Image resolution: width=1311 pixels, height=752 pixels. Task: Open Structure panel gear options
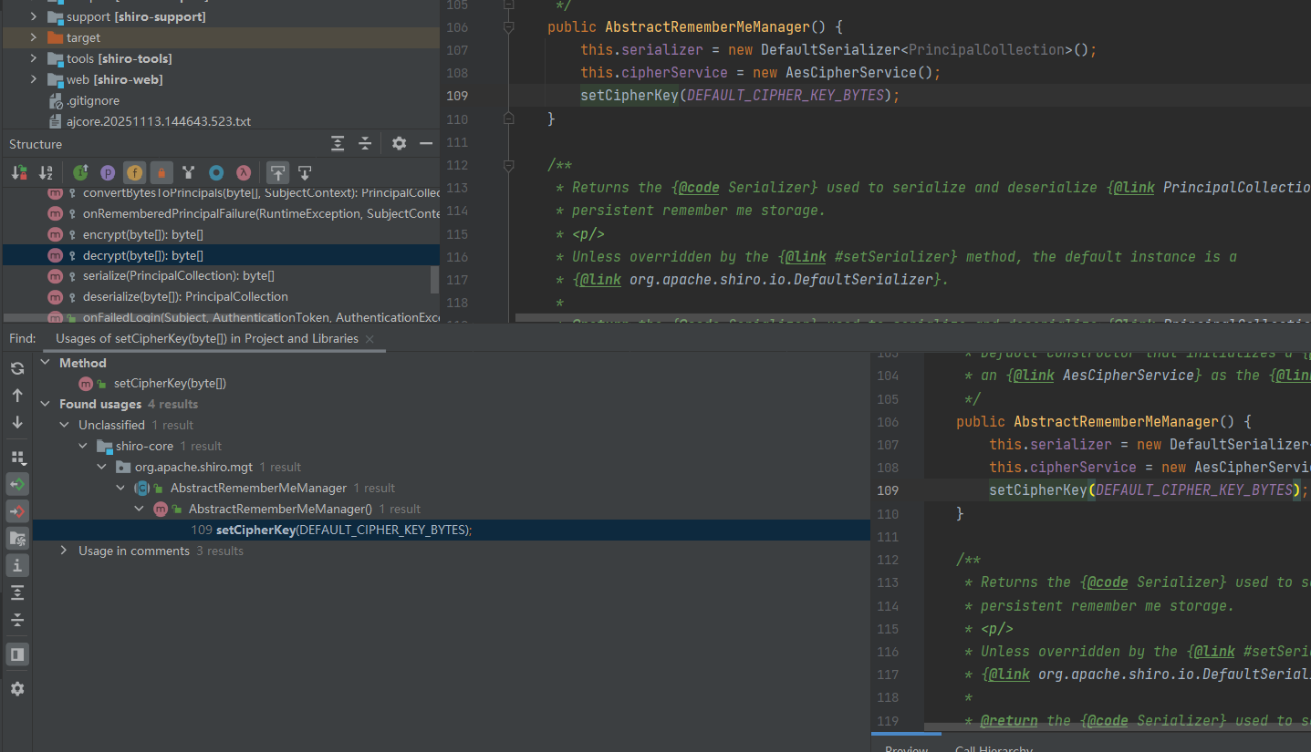click(399, 144)
